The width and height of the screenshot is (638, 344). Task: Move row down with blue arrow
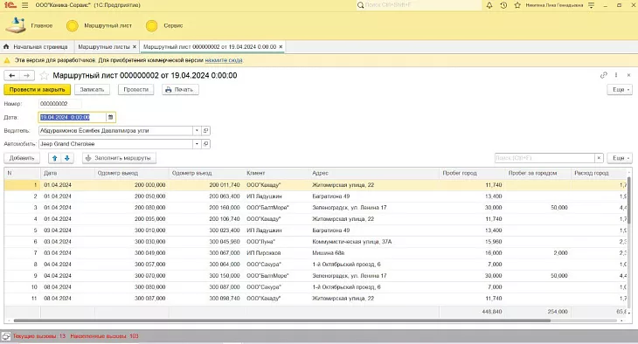67,158
